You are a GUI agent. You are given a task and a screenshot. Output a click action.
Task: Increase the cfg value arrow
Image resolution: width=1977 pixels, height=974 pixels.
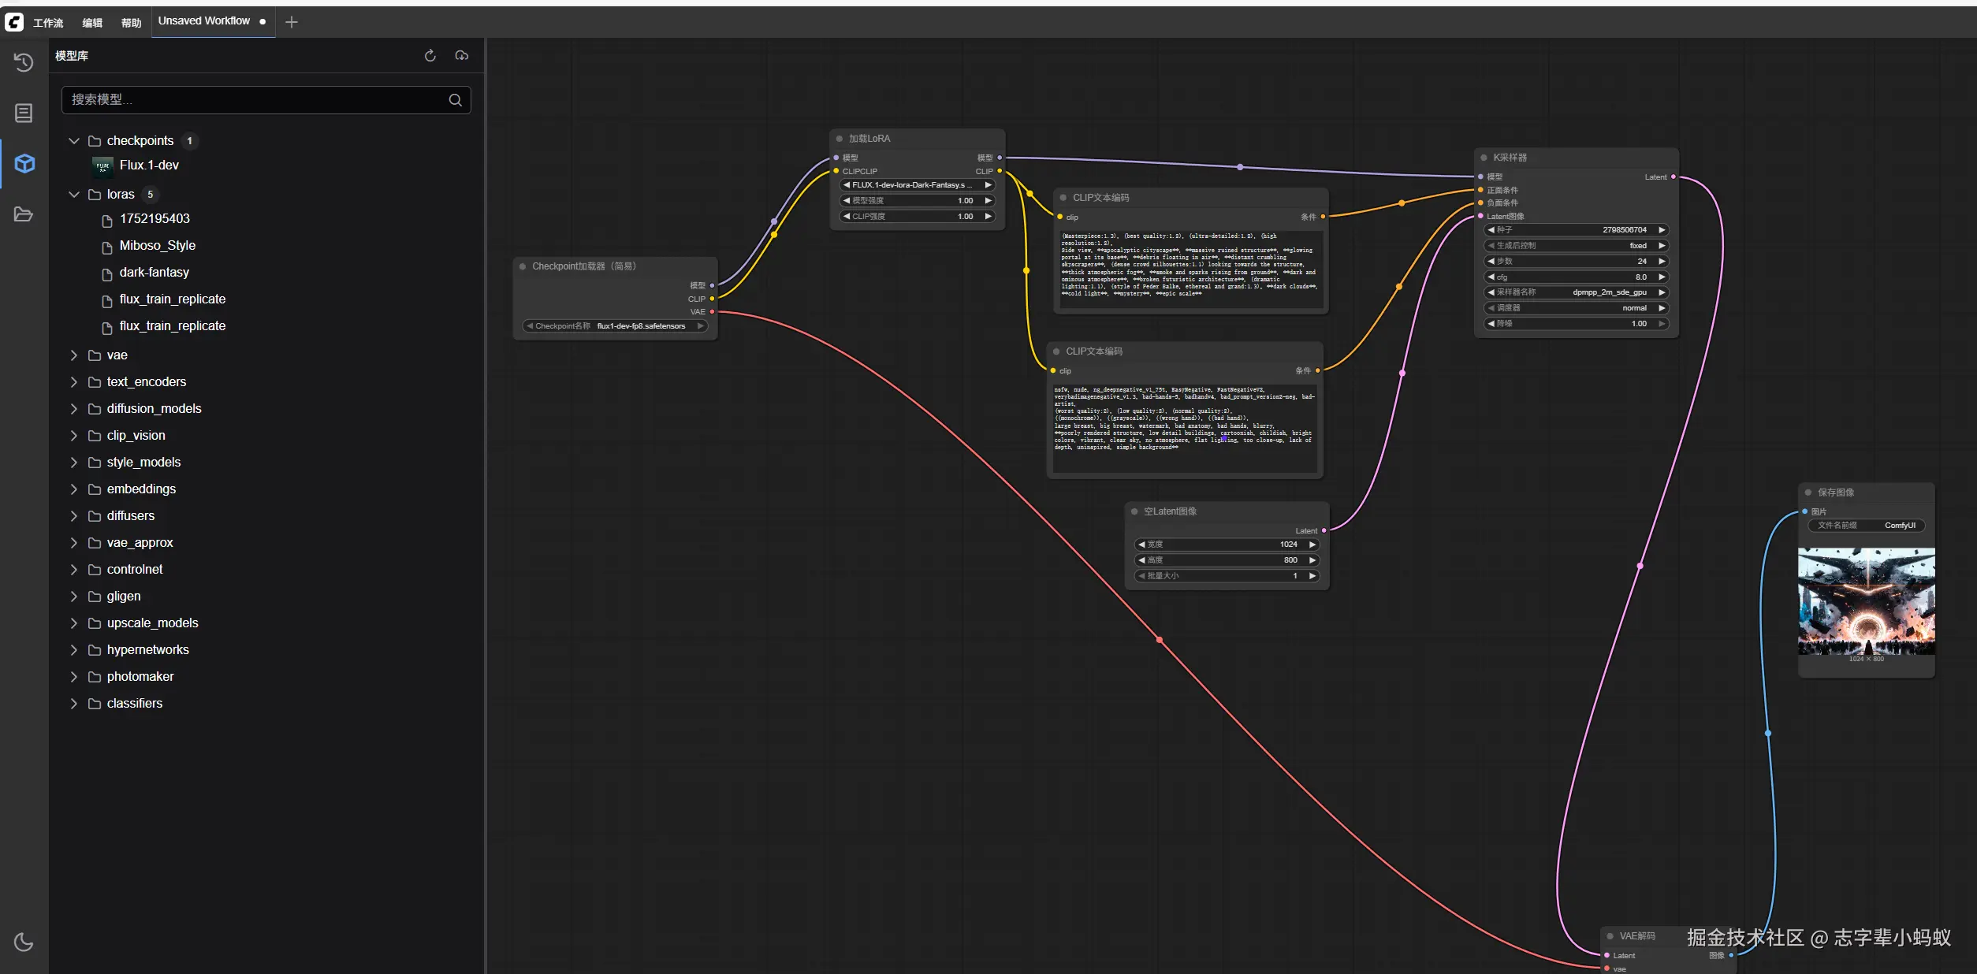pos(1662,277)
